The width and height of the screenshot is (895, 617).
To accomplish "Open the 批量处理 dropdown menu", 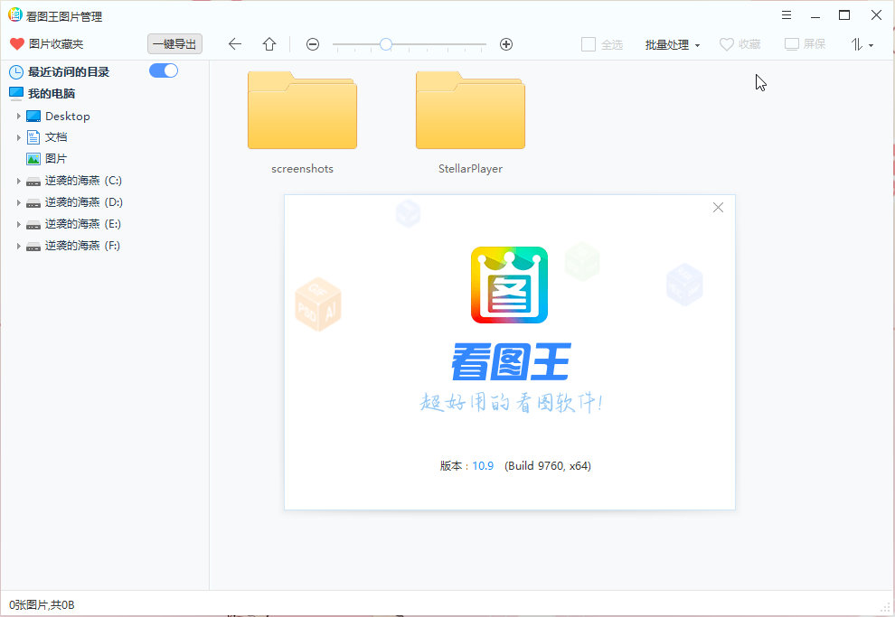I will 673,44.
